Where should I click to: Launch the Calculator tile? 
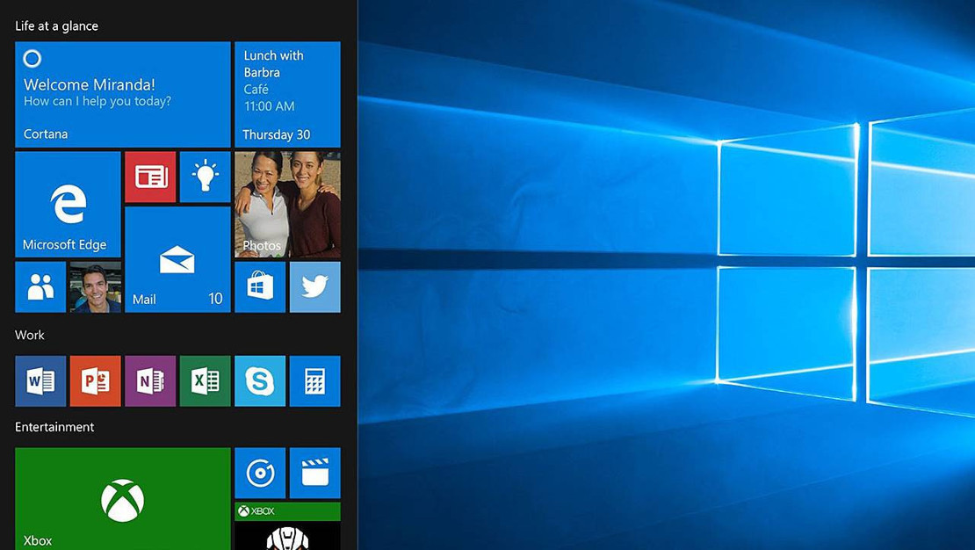click(x=314, y=380)
